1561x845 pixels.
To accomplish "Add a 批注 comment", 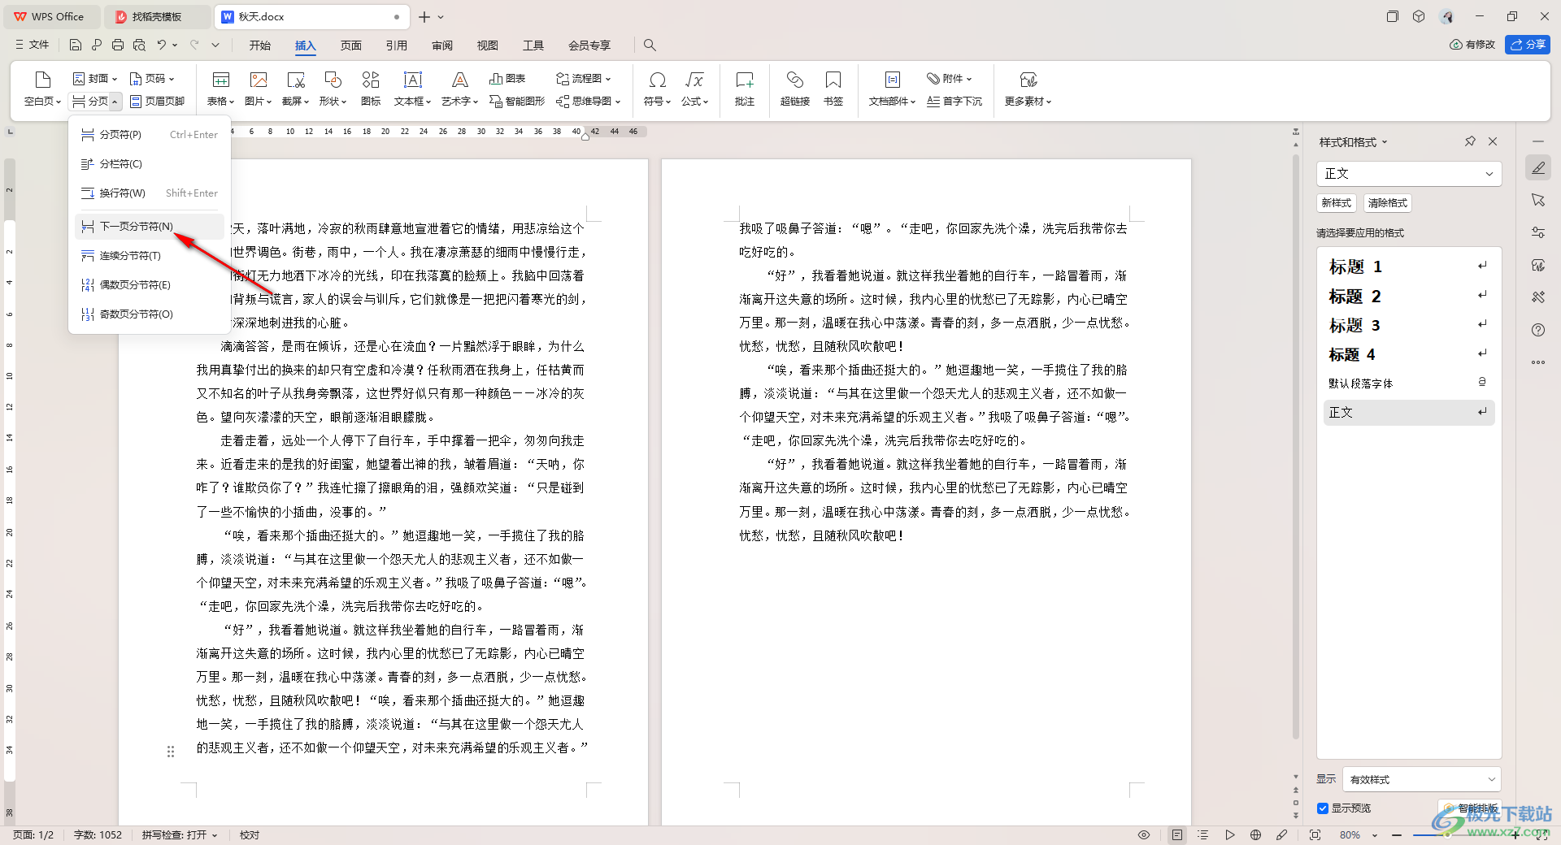I will [x=745, y=89].
